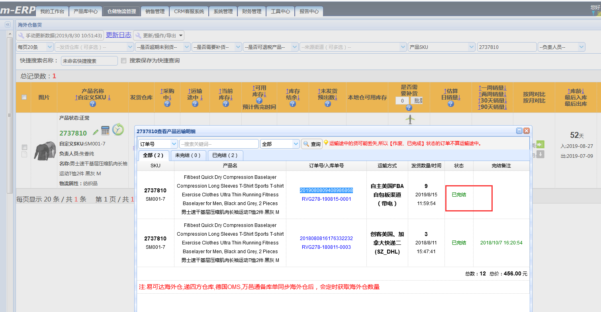601x312 pixels.
Task: Click the help icon below 可用库存 header
Action: pyautogui.click(x=259, y=101)
